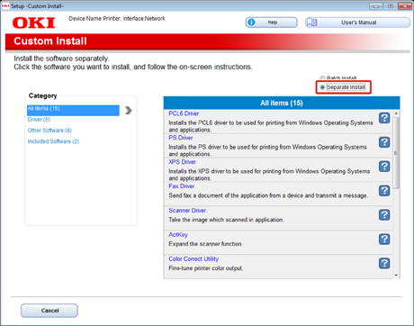Click the PCL6 Driver install link

pyautogui.click(x=184, y=113)
